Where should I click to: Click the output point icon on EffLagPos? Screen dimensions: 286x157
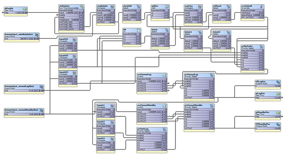(278, 82)
